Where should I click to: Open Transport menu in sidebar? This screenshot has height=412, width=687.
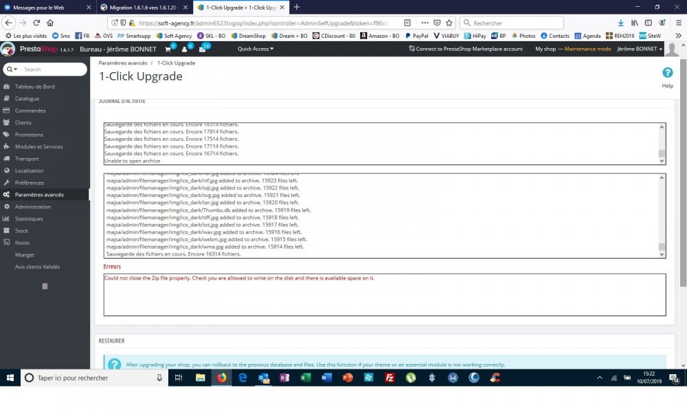pos(27,159)
